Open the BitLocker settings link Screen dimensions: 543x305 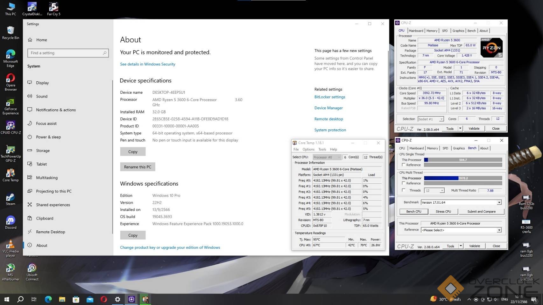point(329,97)
